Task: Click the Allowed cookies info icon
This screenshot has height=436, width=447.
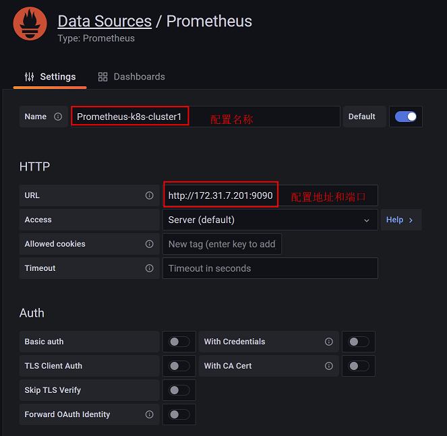Action: coord(149,244)
